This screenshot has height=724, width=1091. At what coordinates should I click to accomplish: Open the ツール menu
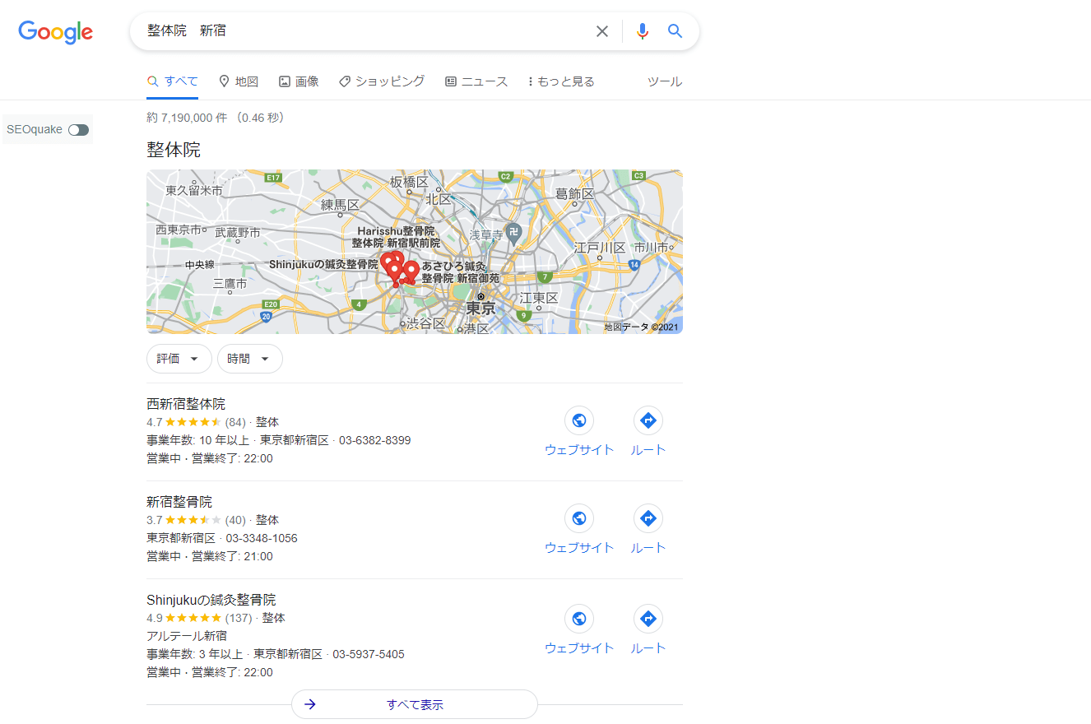(x=665, y=81)
